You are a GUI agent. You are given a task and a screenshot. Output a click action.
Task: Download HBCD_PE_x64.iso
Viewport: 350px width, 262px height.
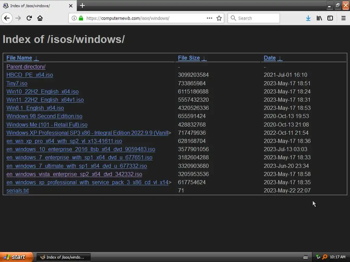[x=30, y=75]
